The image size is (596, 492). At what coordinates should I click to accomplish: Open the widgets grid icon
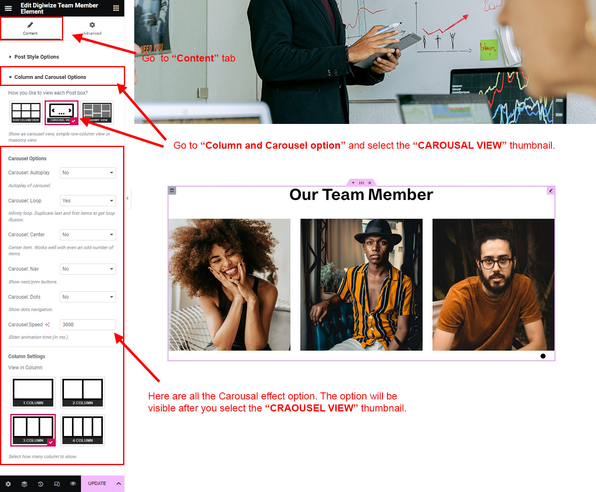click(x=116, y=8)
